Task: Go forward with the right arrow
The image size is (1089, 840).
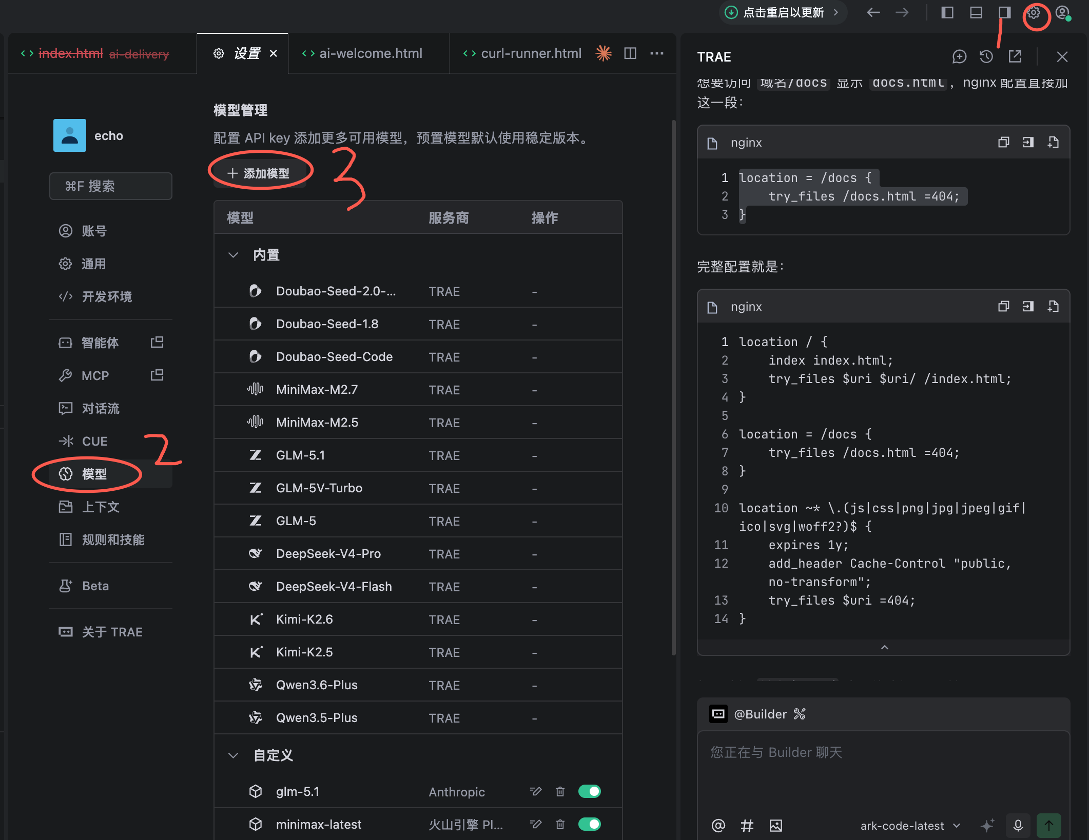Action: tap(902, 12)
